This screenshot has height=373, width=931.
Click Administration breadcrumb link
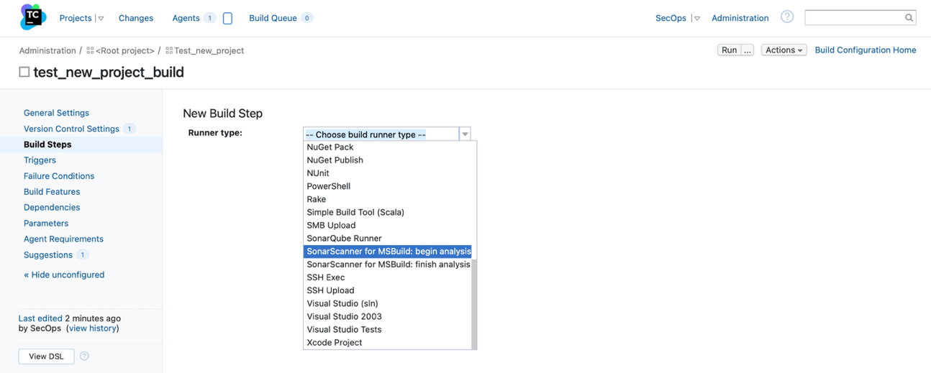coord(47,50)
